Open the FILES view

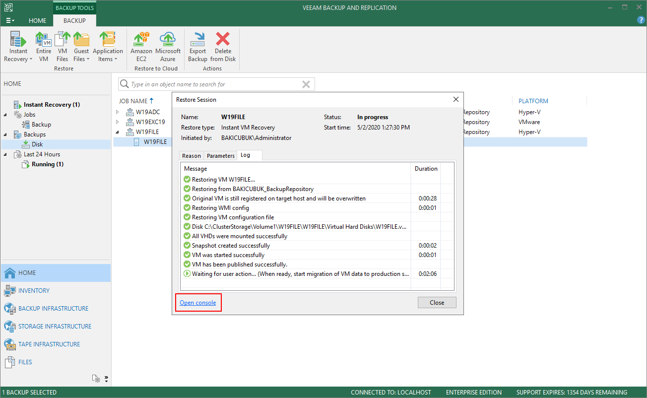(56, 362)
